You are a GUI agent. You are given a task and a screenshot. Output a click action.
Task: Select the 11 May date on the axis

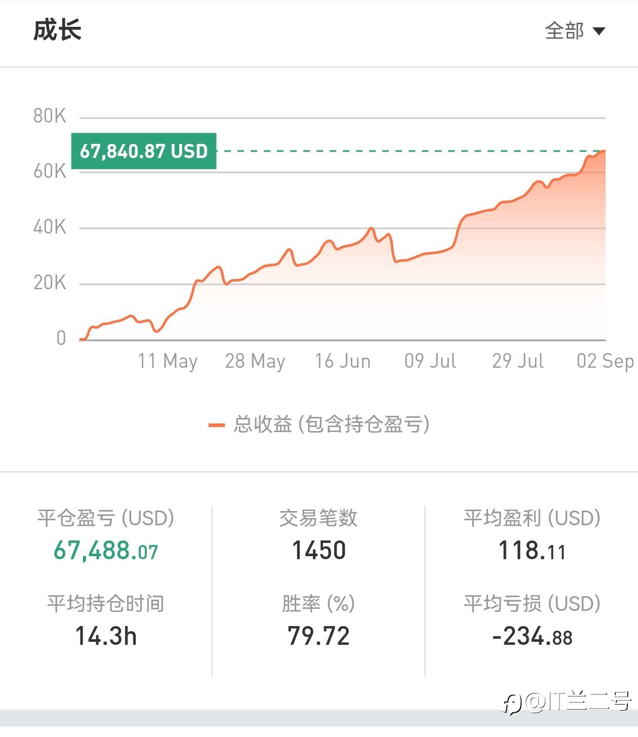click(x=168, y=361)
